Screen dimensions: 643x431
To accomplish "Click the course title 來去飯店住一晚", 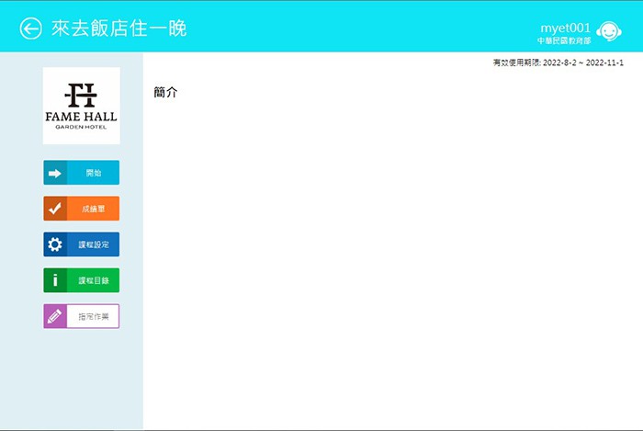I will [118, 28].
